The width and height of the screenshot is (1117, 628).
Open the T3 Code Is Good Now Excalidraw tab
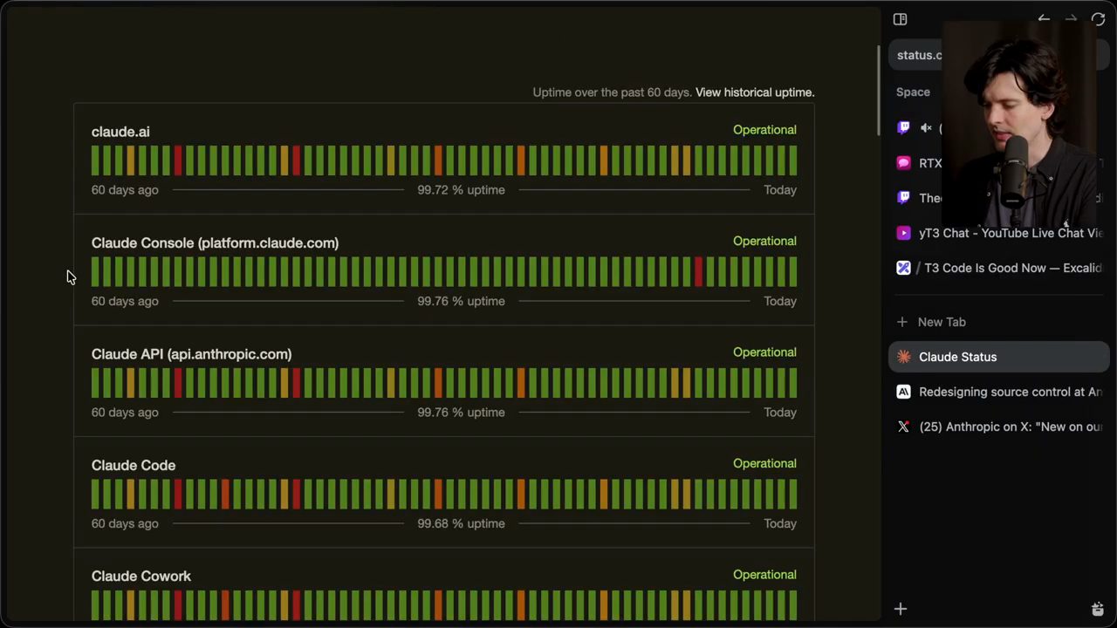[999, 268]
